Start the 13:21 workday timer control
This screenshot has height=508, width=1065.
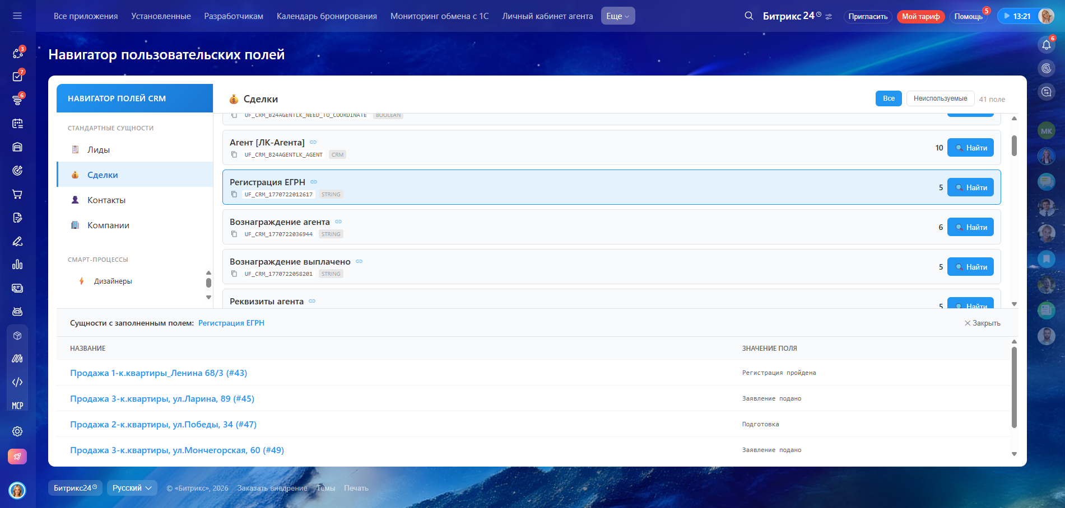tap(1017, 16)
